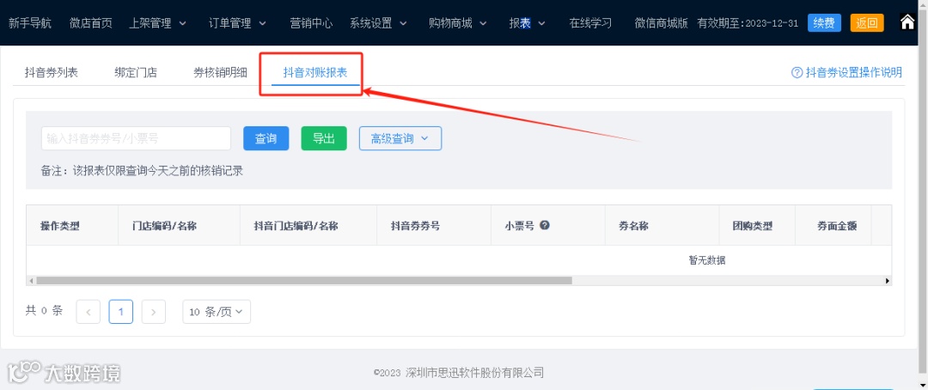Open the 高级查询 dropdown
The height and width of the screenshot is (390, 928).
tap(400, 138)
